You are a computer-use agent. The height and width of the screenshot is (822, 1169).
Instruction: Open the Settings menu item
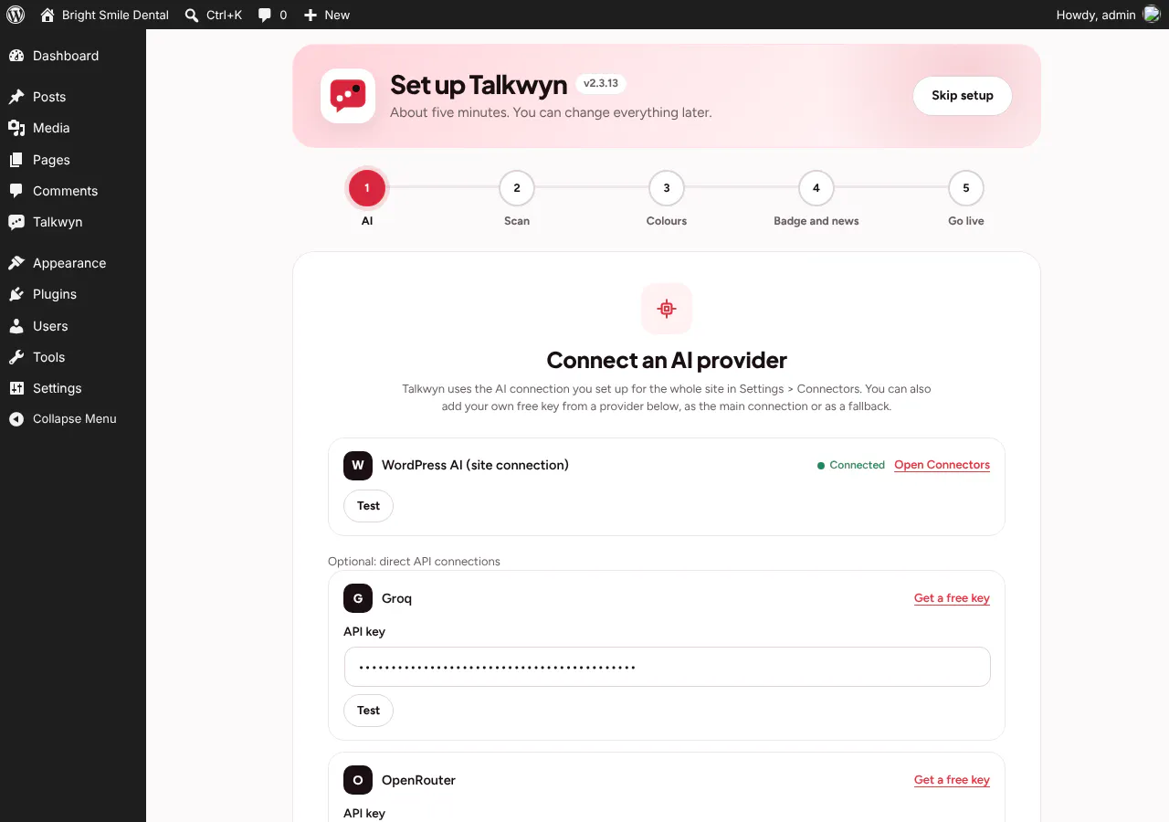73,388
